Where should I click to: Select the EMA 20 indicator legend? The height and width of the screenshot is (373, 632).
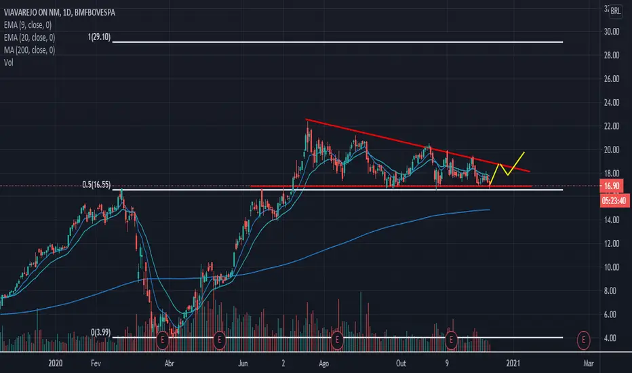pos(29,37)
